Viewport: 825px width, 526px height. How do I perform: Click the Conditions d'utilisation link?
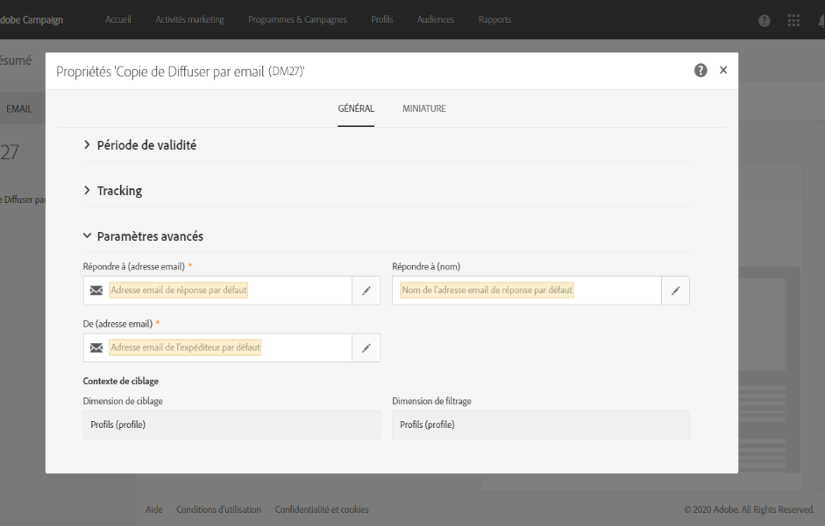(218, 509)
